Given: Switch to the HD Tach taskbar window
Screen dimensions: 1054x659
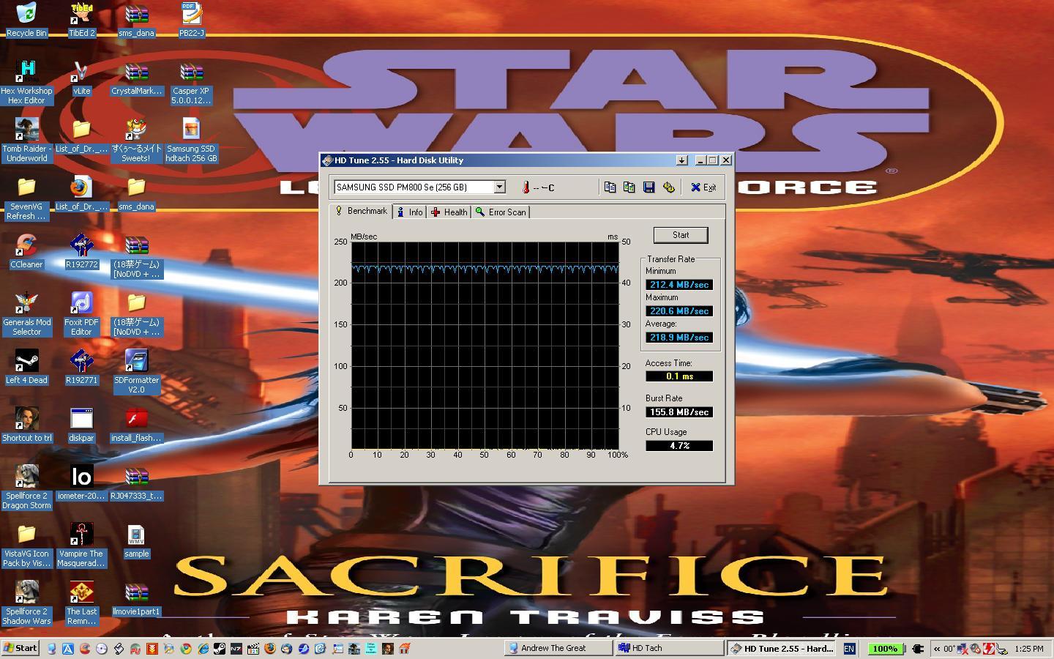Looking at the screenshot, I should tap(669, 648).
